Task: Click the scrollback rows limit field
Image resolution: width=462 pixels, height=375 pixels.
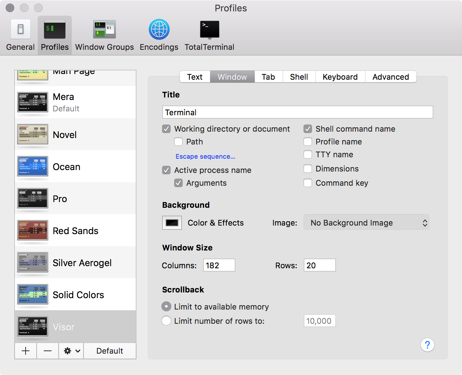Action: pos(320,321)
